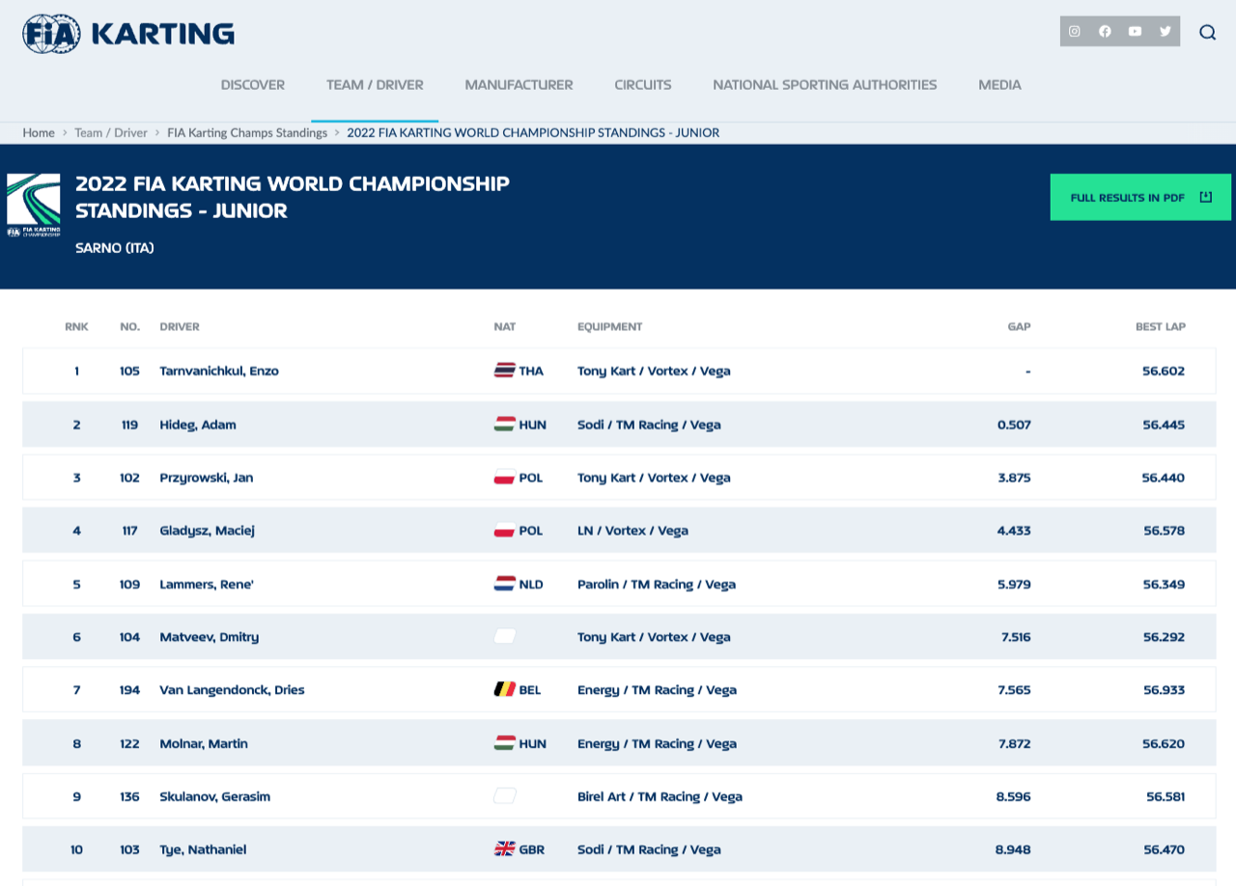Open the Media menu
The width and height of the screenshot is (1236, 886).
(x=999, y=85)
